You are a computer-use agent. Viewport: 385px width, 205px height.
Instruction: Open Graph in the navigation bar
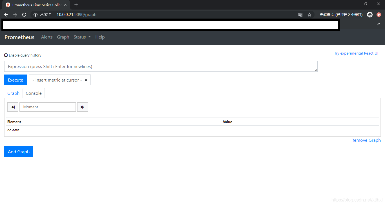[x=63, y=37]
